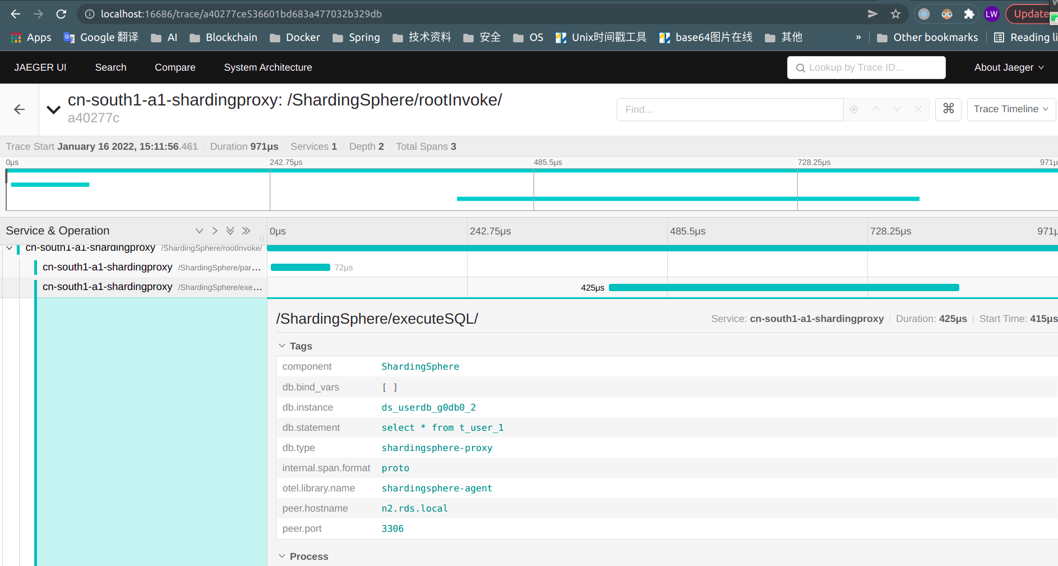Screen dimensions: 1058x566
Task: Click the focus-matches target icon
Action: coord(854,109)
